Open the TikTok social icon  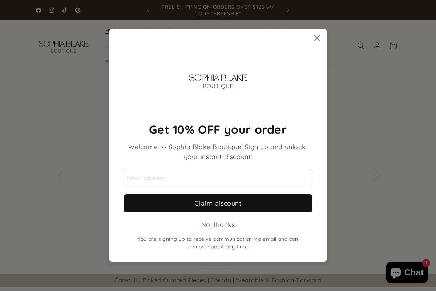click(x=65, y=10)
